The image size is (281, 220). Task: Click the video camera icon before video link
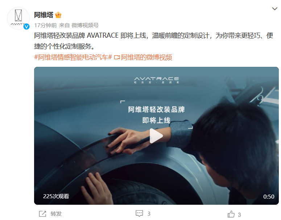pyautogui.click(x=117, y=57)
